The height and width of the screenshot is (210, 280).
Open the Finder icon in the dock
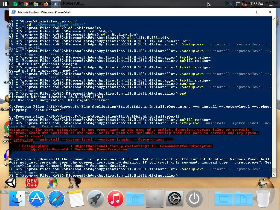tap(17, 199)
